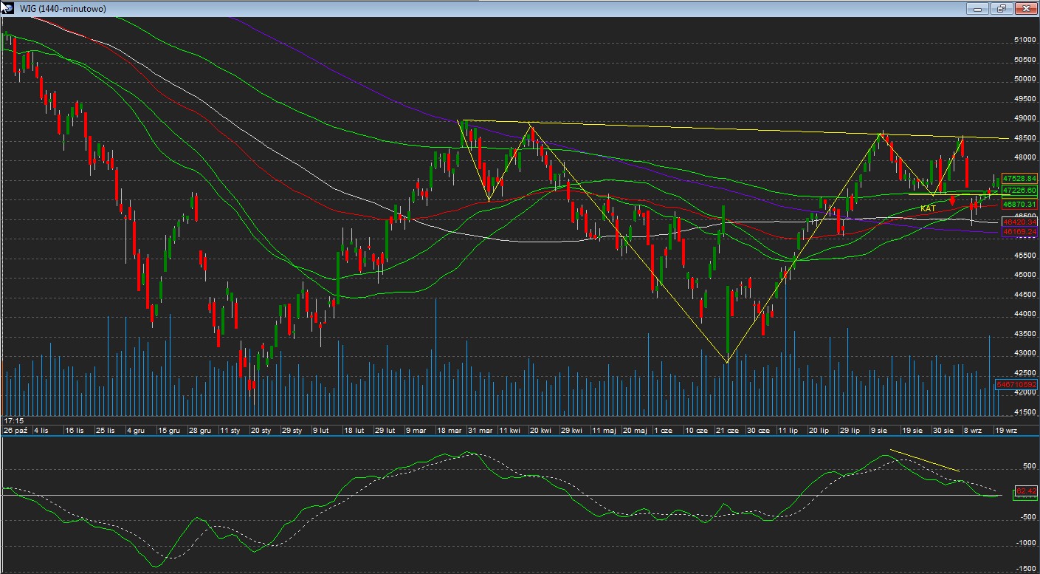Close the WIG chart window
The height and width of the screenshot is (574, 1040).
point(1026,9)
